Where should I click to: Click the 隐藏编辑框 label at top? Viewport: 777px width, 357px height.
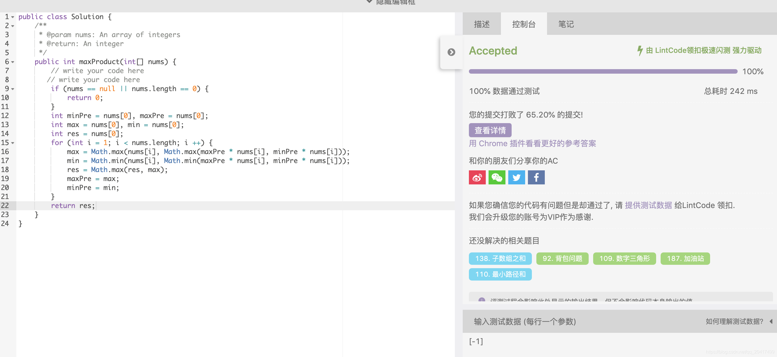point(396,3)
